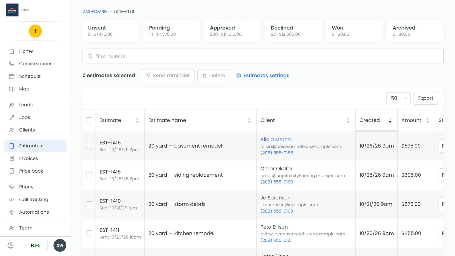Screen dimensions: 455x256
Task: Sort by the Estimate column
Action: [x=120, y=120]
